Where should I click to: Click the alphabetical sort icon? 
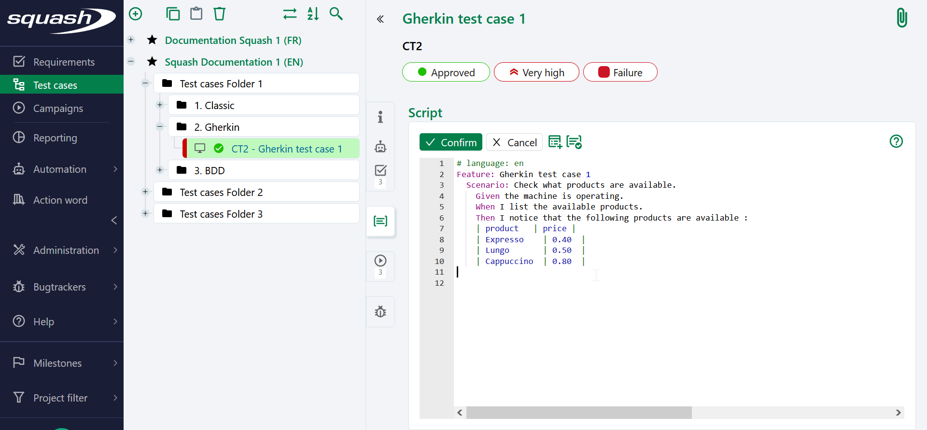[313, 14]
